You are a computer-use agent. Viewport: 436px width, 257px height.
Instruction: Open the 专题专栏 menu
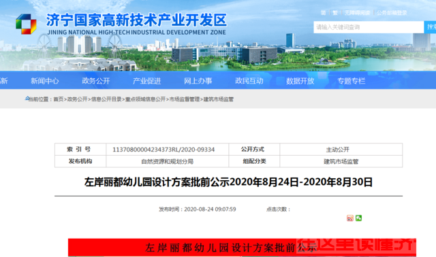352,81
